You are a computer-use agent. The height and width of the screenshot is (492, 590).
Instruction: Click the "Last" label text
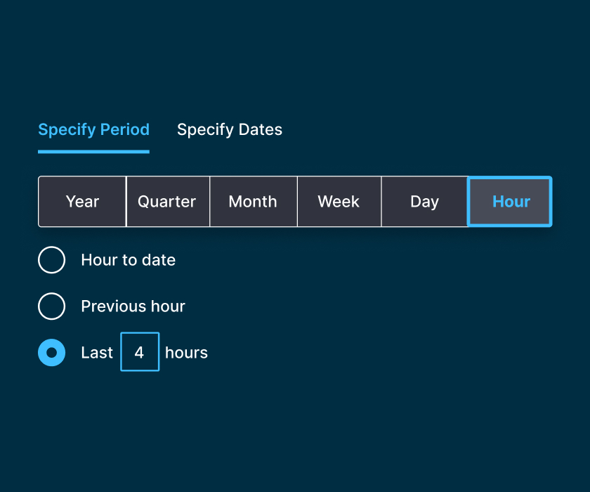[97, 353]
